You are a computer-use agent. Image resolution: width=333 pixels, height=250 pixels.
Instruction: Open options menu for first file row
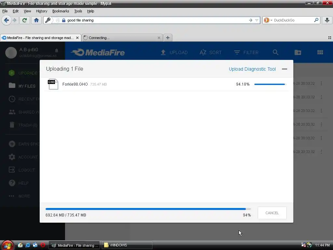click(321, 83)
